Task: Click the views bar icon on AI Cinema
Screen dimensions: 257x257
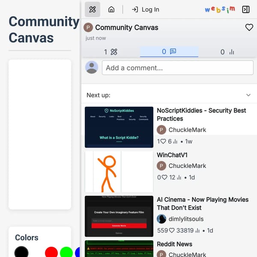Action: click(x=197, y=230)
